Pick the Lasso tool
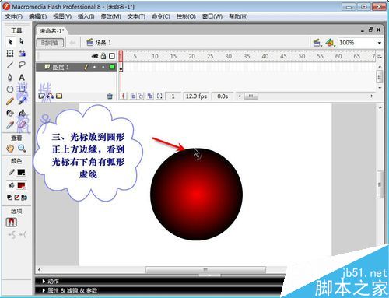 click(x=22, y=65)
